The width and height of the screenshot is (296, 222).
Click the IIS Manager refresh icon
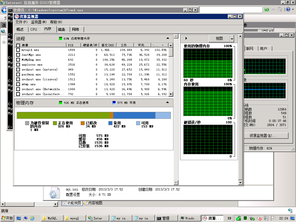(267, 10)
